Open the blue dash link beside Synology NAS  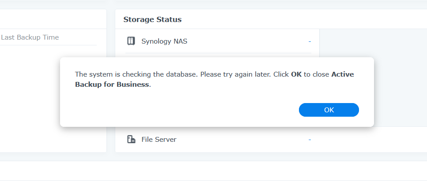pos(310,41)
